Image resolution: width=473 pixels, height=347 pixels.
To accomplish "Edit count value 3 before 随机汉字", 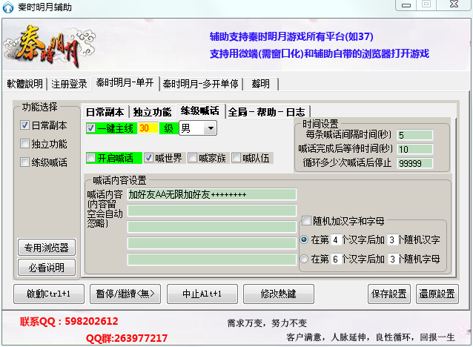I will [x=392, y=240].
